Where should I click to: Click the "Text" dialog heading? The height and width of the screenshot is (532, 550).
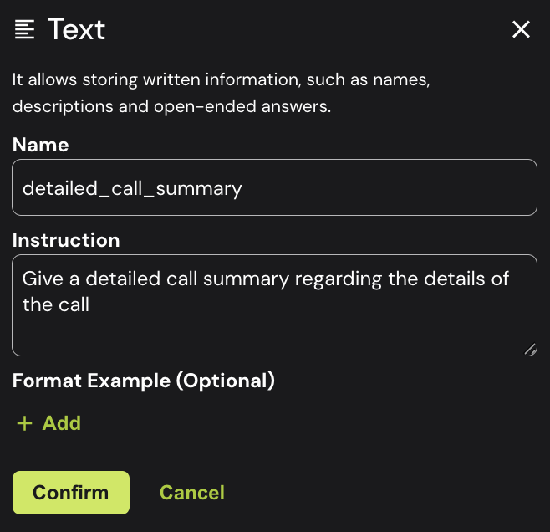[x=77, y=30]
